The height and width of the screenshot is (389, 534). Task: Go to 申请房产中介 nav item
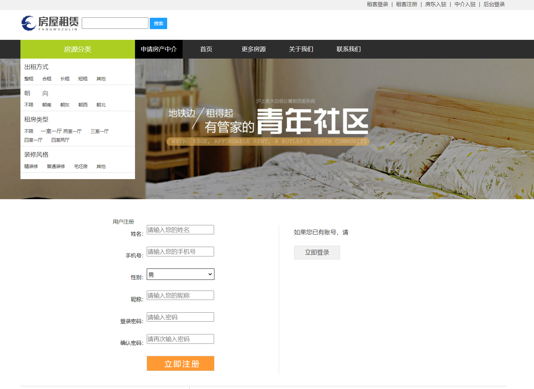point(159,49)
